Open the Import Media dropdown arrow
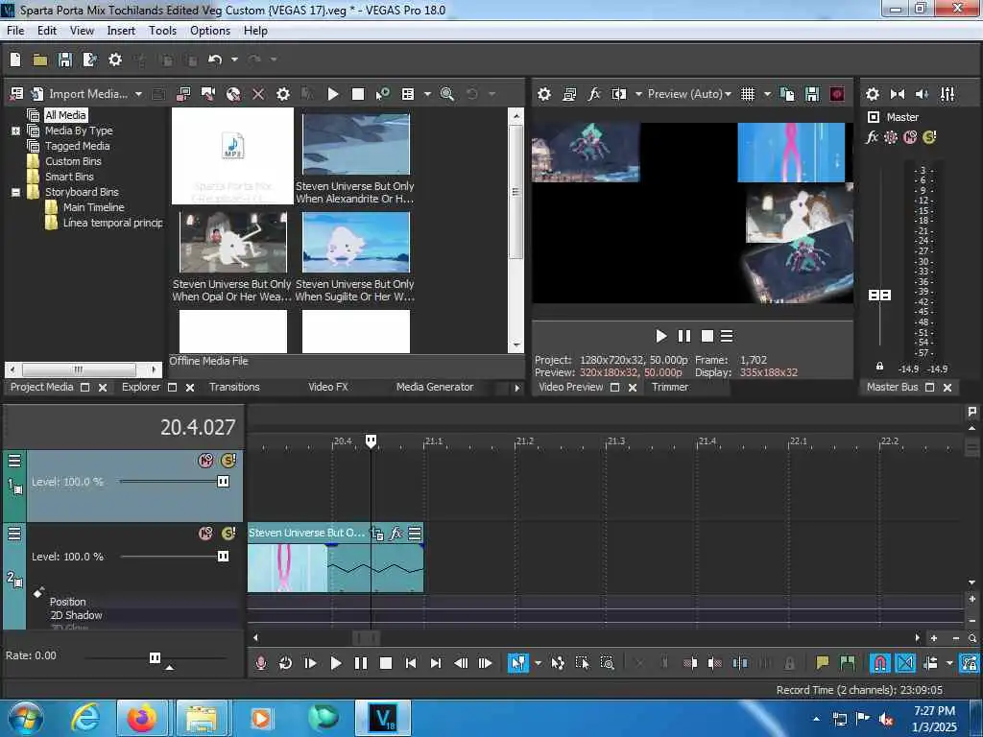Screen dimensions: 983x737 click(138, 94)
